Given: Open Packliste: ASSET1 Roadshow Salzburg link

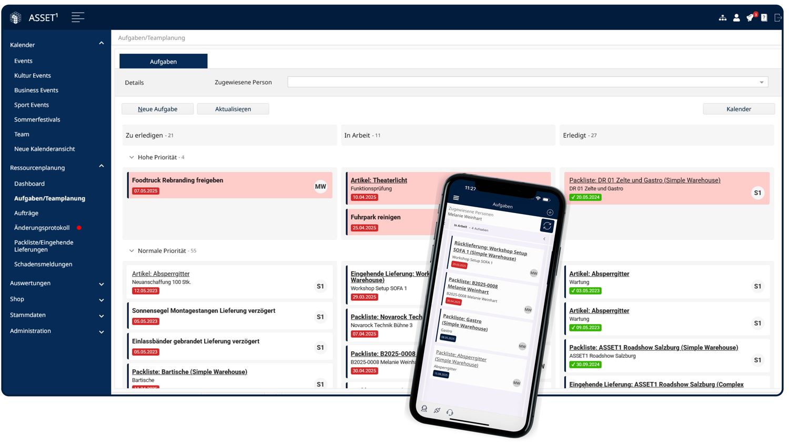Looking at the screenshot, I should coord(653,348).
